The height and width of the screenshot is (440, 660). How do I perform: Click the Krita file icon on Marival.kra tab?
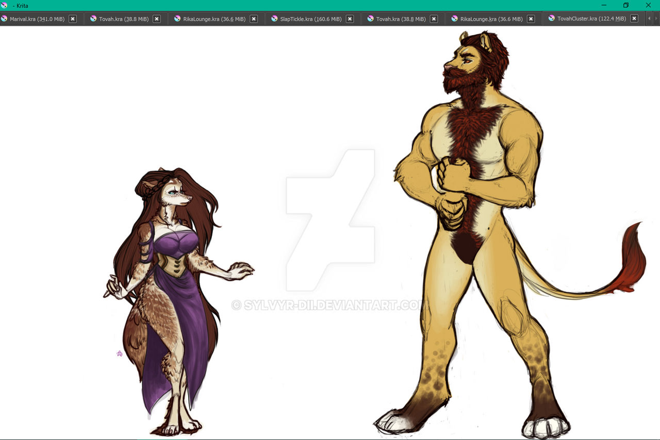[x=4, y=19]
